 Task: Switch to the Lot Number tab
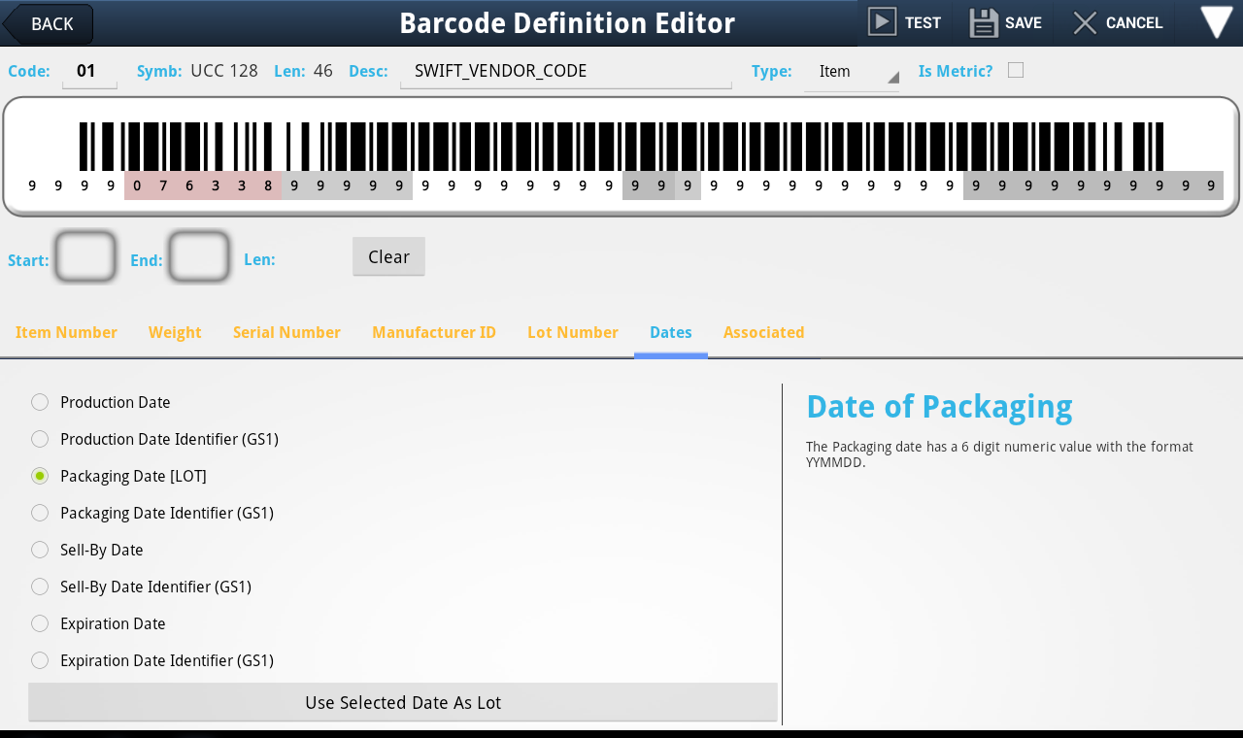point(573,332)
